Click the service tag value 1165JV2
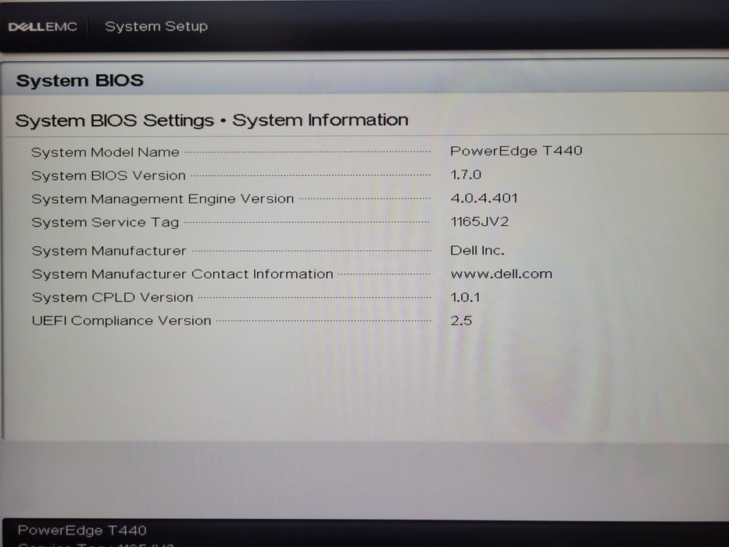Viewport: 729px width, 547px height. (479, 221)
